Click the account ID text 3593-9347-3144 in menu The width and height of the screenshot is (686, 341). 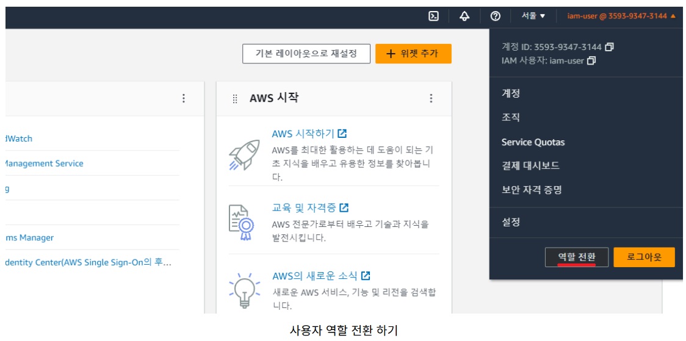tap(568, 47)
